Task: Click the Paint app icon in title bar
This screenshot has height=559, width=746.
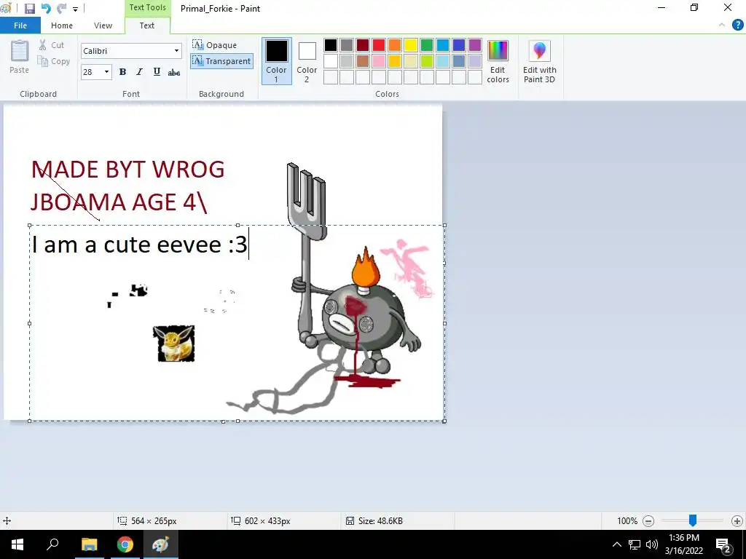Action: (6, 8)
